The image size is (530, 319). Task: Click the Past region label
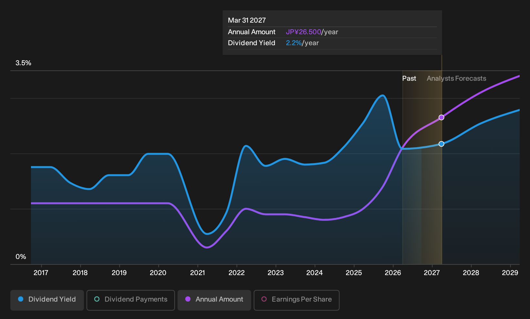pos(409,78)
